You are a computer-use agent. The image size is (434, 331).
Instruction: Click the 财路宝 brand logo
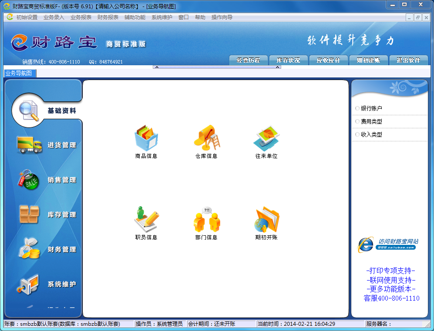tap(54, 42)
